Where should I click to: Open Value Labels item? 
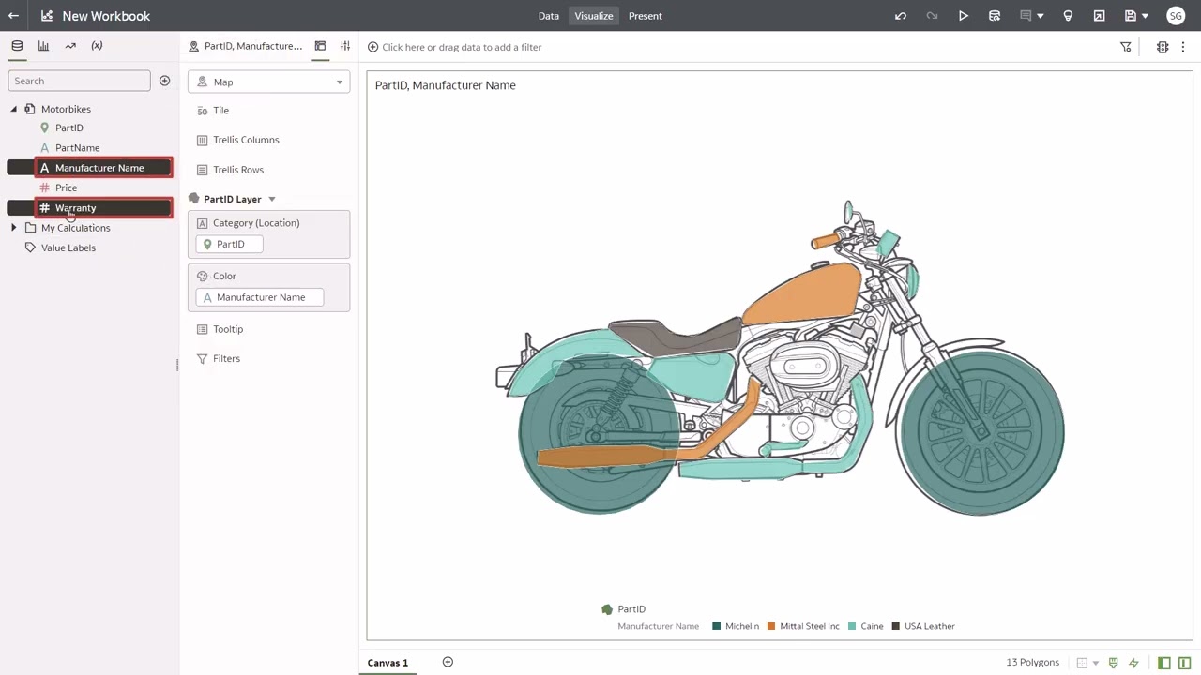pyautogui.click(x=68, y=247)
